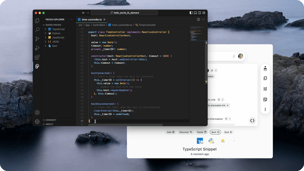
Task: Open the user avatar in Pieces window
Action: pos(241,56)
